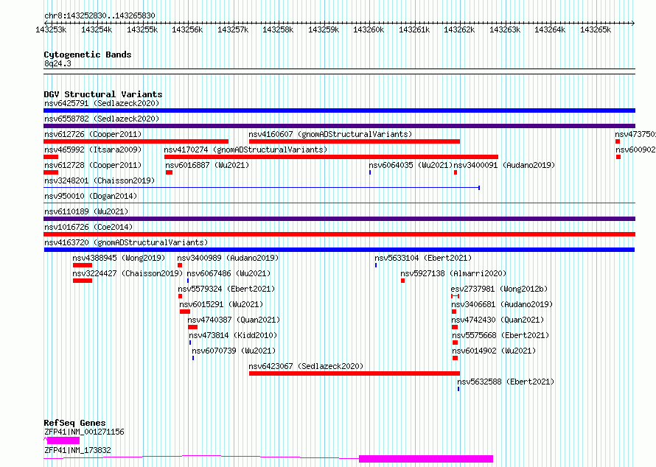Click the purple bar under nsv6110189

[x=339, y=219]
